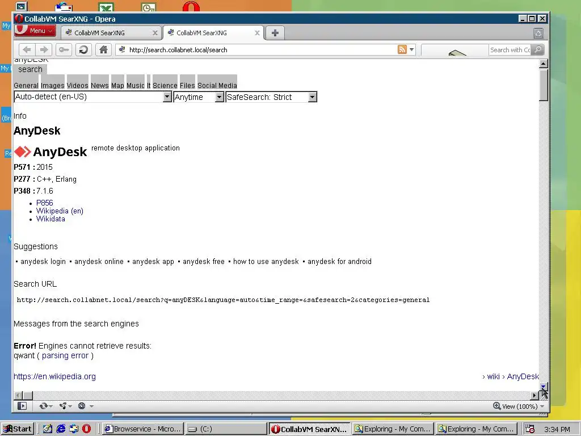
Task: Go to the Home page icon
Action: 103,50
